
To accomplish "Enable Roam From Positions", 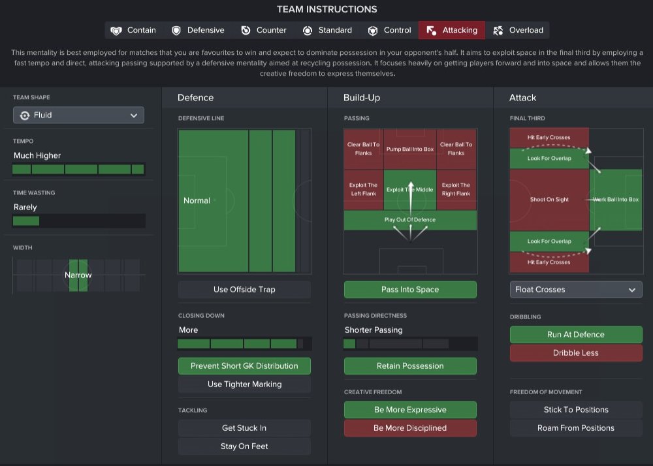I will [x=576, y=428].
